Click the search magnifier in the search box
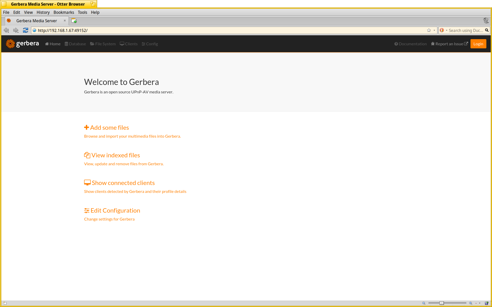 click(x=487, y=30)
